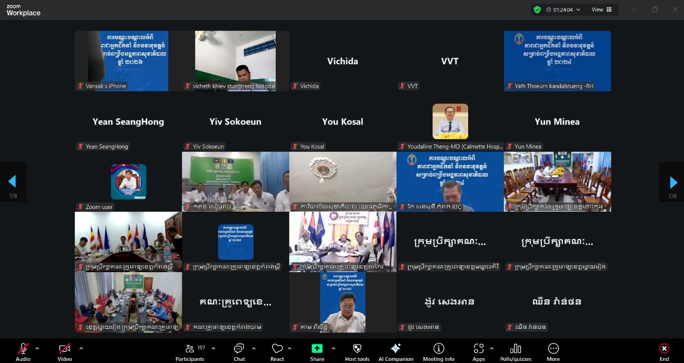Show Meeting info
The image size is (684, 363).
tap(438, 351)
